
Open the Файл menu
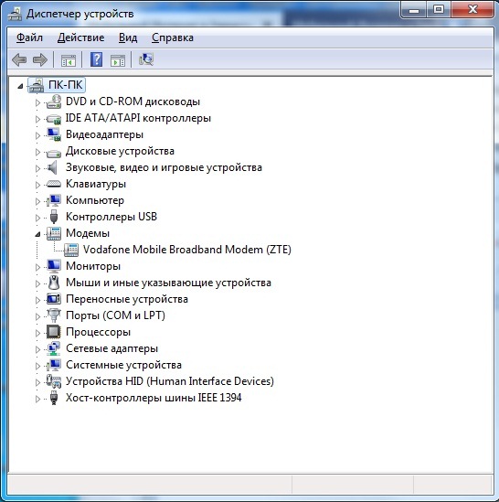pos(29,37)
